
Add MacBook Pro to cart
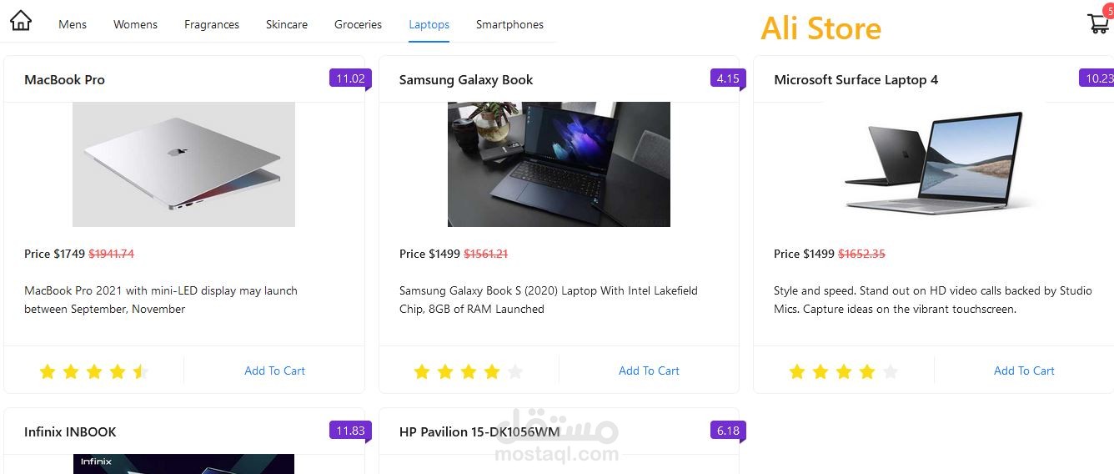[274, 371]
